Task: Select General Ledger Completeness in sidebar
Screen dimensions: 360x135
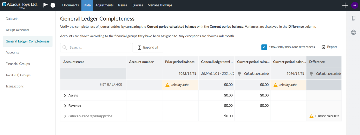Action: pyautogui.click(x=28, y=41)
